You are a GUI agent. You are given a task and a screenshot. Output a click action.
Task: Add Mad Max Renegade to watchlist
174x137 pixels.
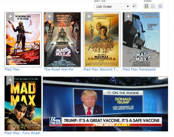pos(128,16)
